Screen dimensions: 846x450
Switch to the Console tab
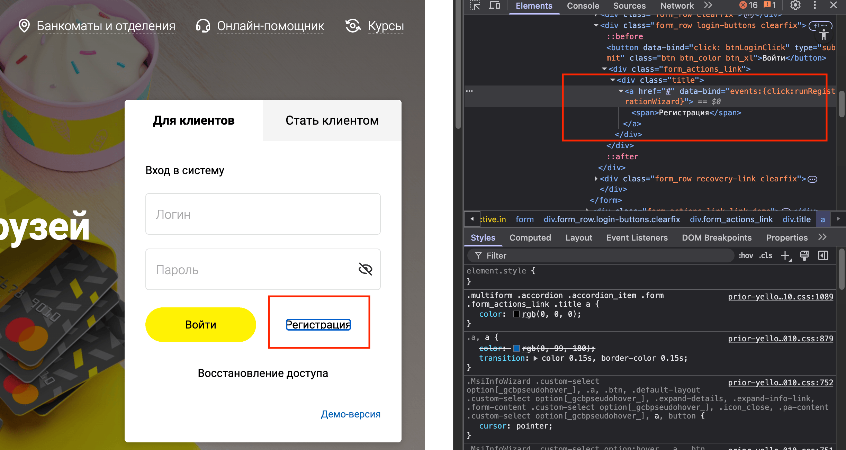point(583,6)
